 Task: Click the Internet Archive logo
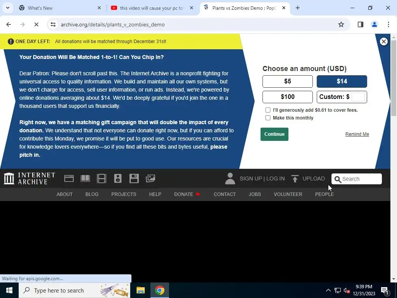29,178
